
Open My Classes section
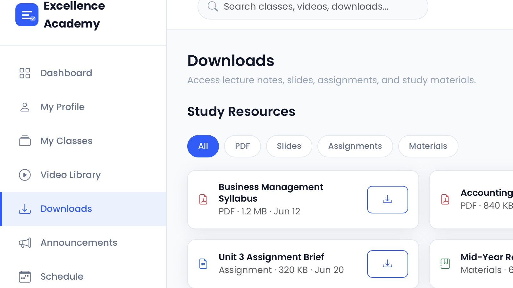click(x=83, y=141)
